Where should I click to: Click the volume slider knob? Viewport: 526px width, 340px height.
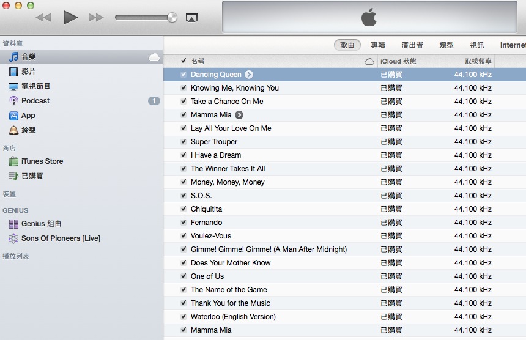(x=172, y=18)
